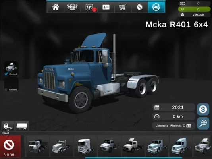Viewport: 212px width, 159px height.
Task: Select the steering wheel tab
Action: 156,7
